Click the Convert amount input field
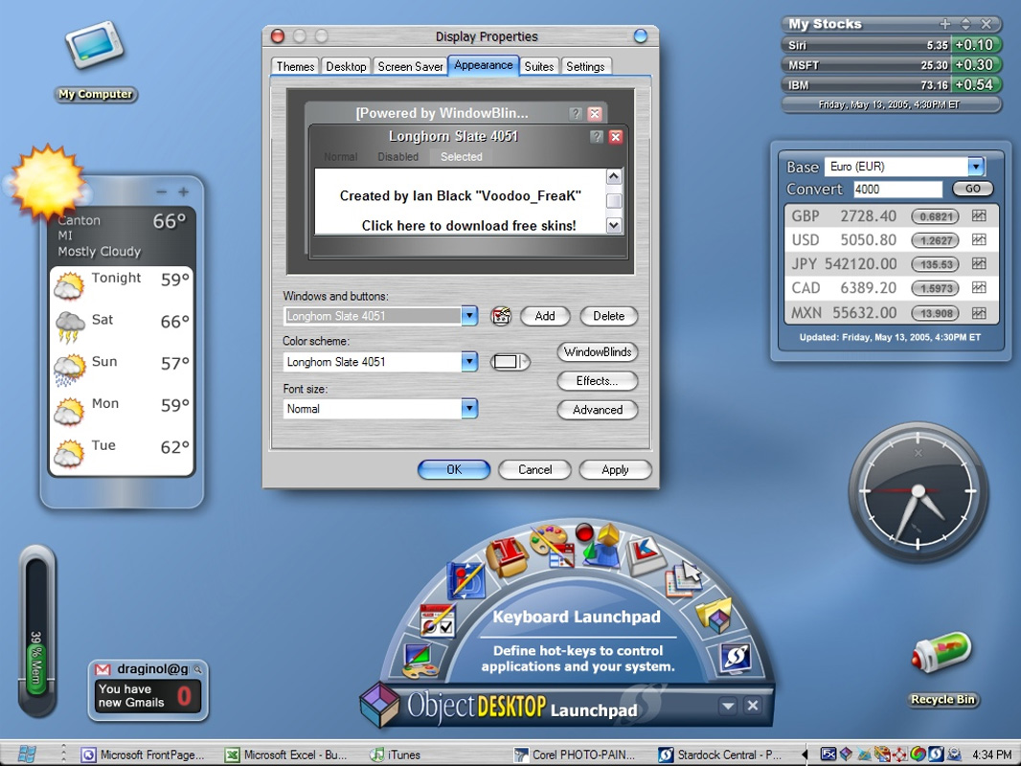The height and width of the screenshot is (766, 1021). (896, 190)
